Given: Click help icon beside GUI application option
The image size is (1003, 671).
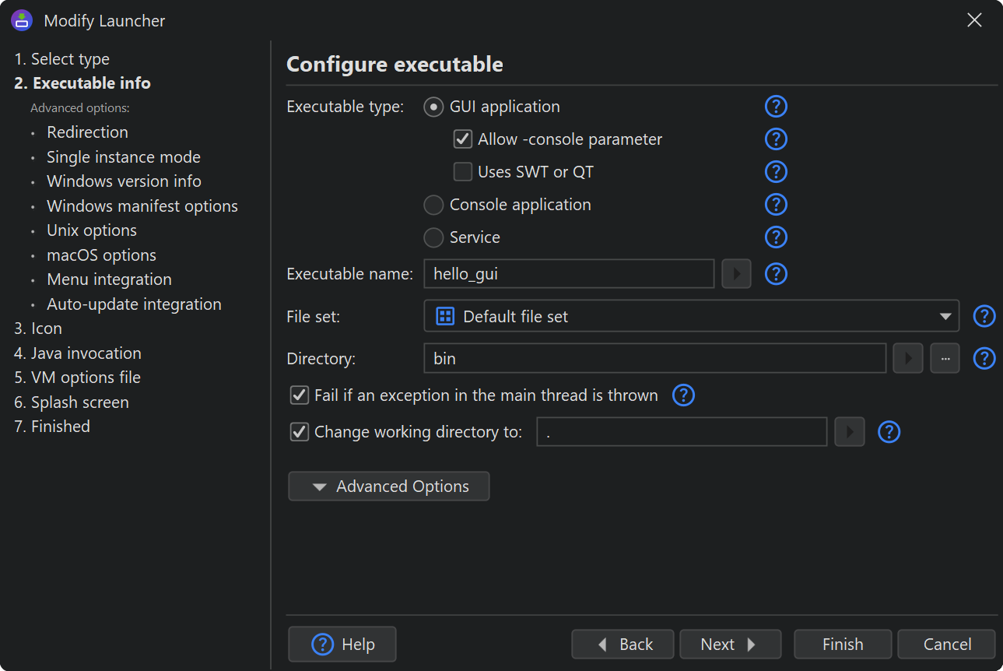Looking at the screenshot, I should 776,107.
